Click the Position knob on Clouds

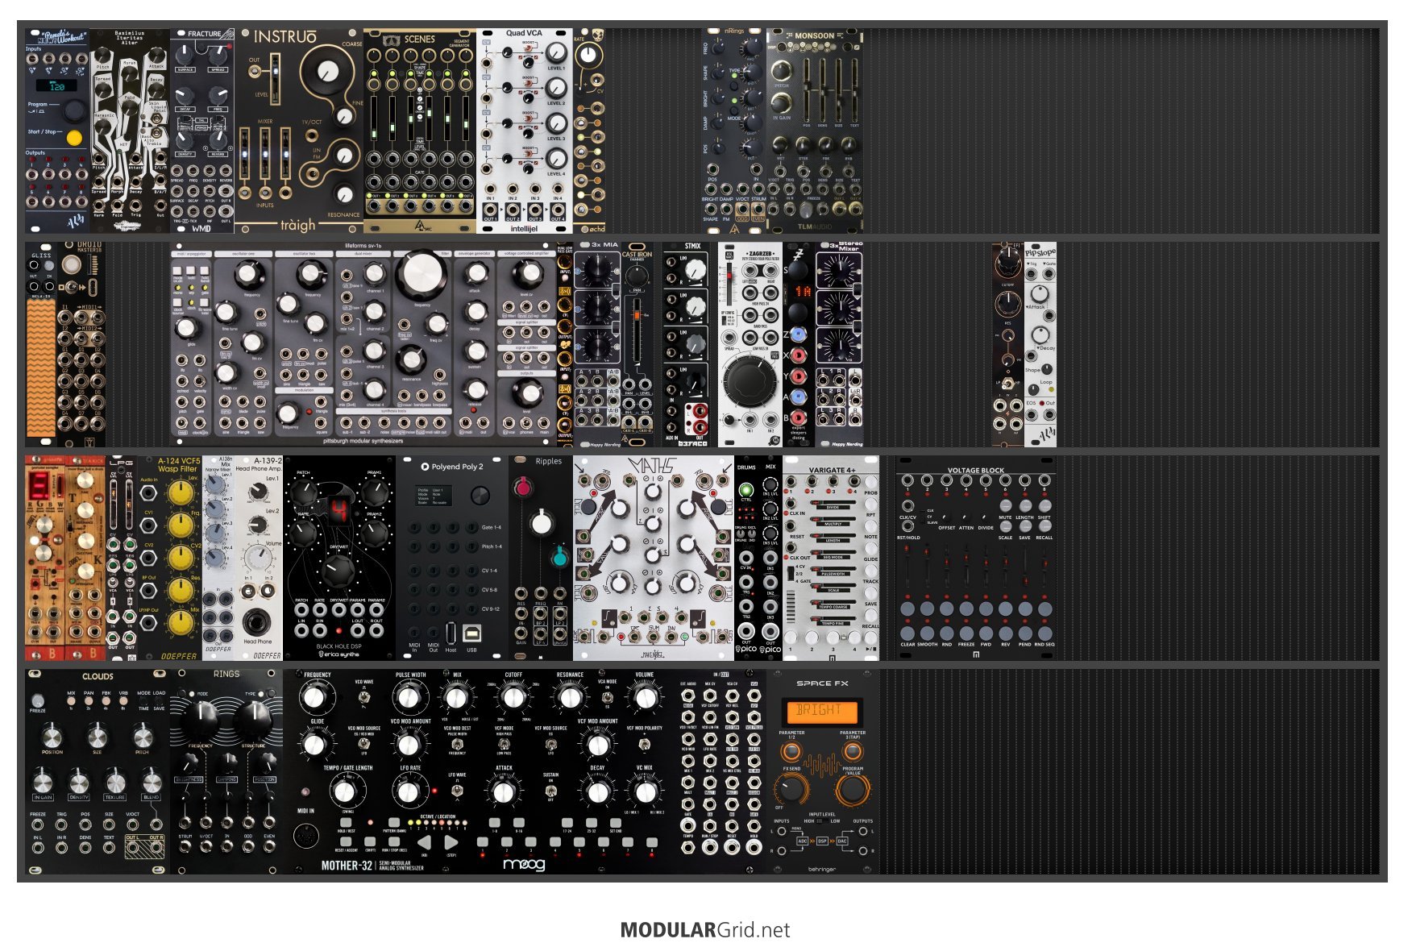pyautogui.click(x=52, y=736)
